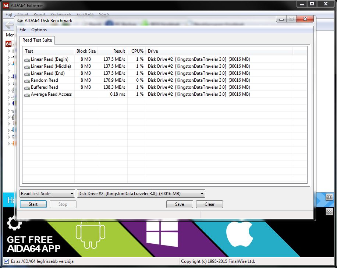Click the Copyright FinalWire Ltd. status text
The width and height of the screenshot is (337, 268).
pyautogui.click(x=218, y=261)
